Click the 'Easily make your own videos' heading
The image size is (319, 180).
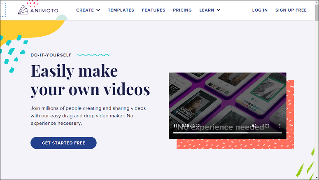pyautogui.click(x=90, y=80)
